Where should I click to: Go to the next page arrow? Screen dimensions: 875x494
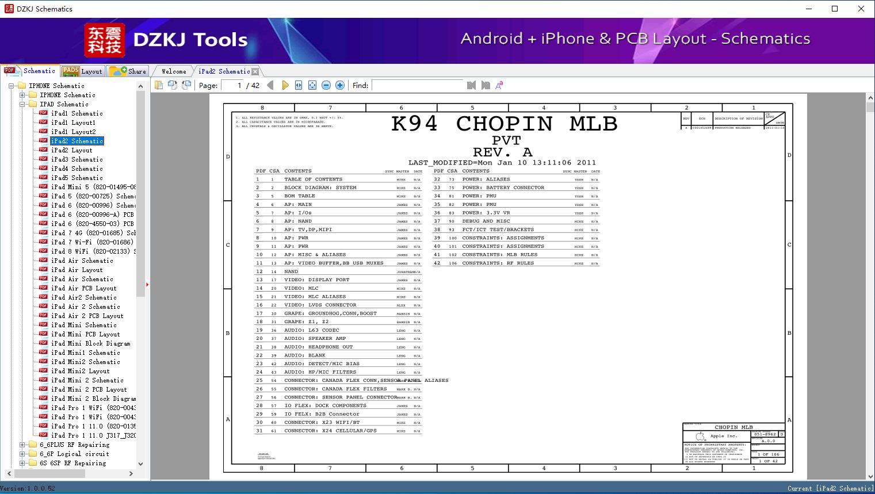pos(285,85)
